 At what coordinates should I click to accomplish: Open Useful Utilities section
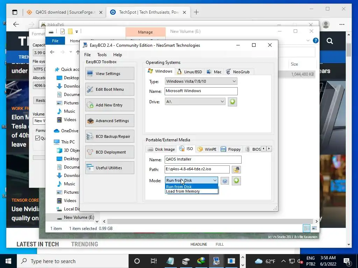pyautogui.click(x=109, y=168)
